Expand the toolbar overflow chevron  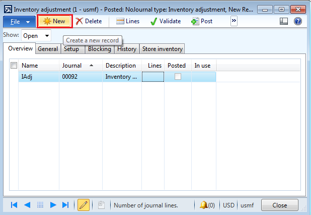(x=234, y=21)
